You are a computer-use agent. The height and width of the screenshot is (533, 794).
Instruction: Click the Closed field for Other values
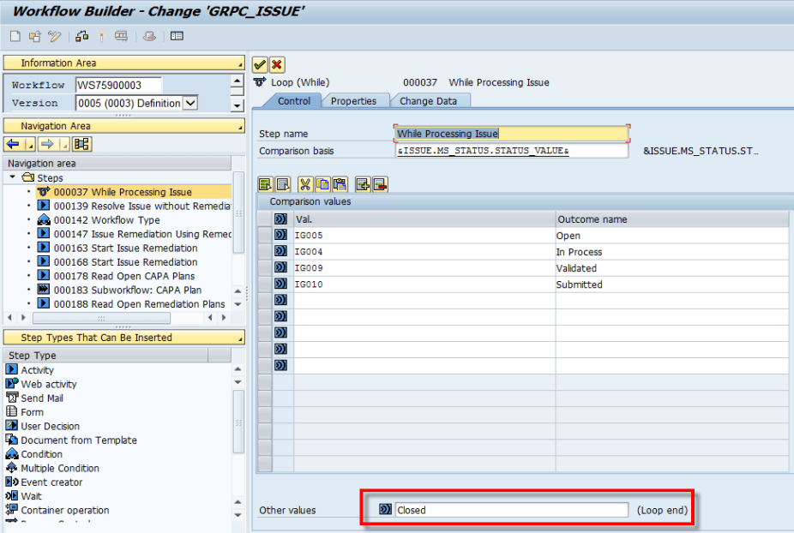click(511, 510)
